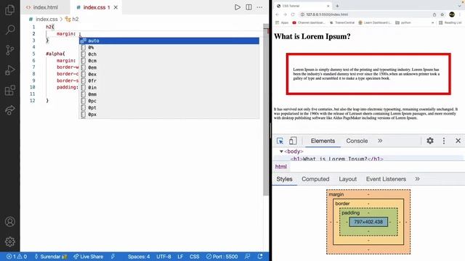Open the Live Share view in the activity bar
This screenshot has height=261, width=465.
click(9, 110)
